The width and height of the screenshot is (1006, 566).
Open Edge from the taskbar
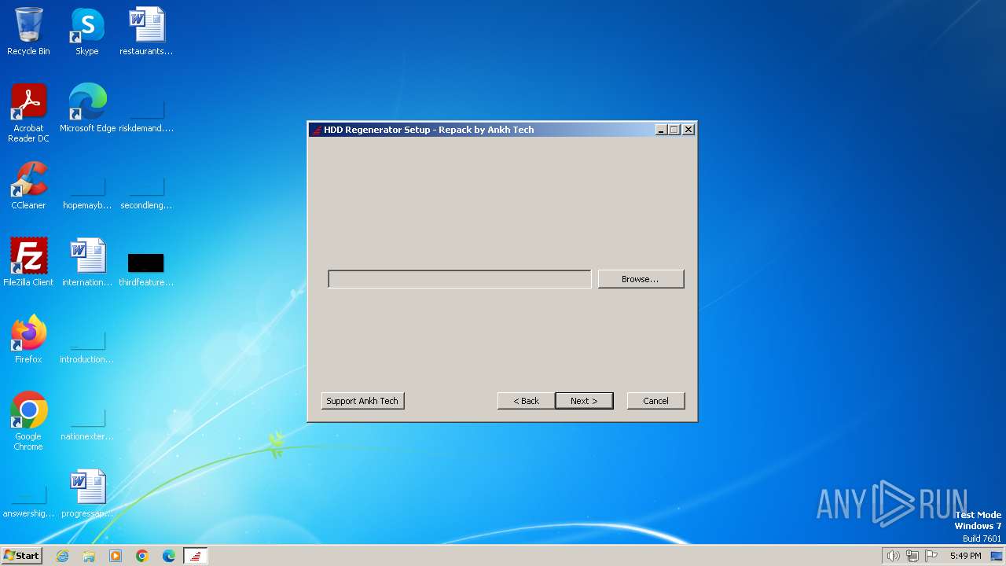(x=169, y=556)
